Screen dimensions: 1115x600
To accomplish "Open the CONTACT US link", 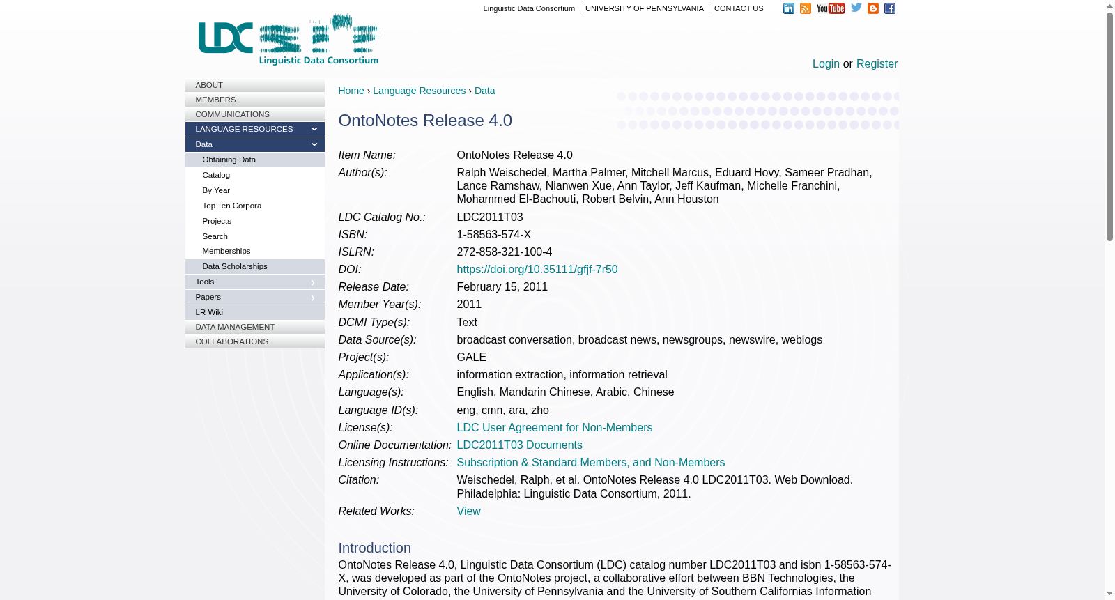I will 739,8.
